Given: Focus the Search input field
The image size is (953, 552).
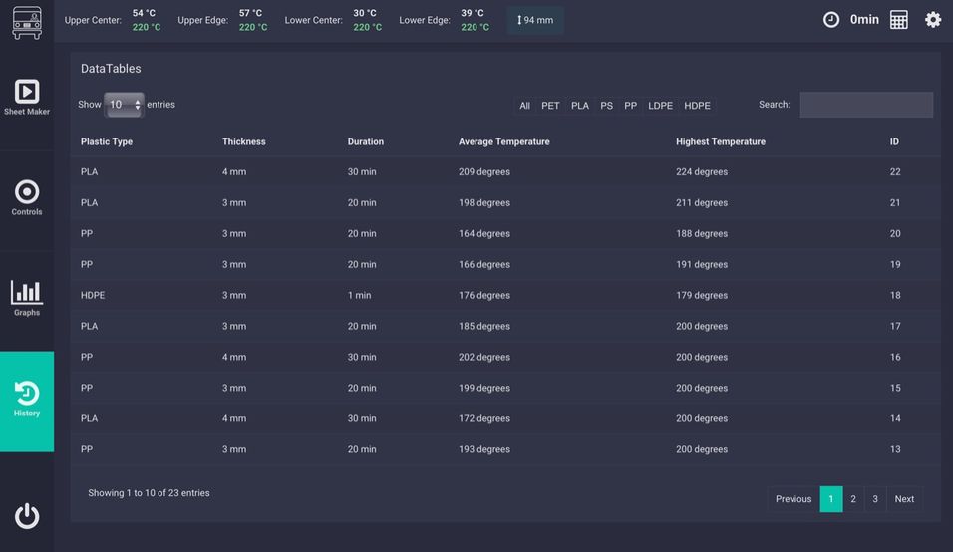Looking at the screenshot, I should click(x=866, y=105).
